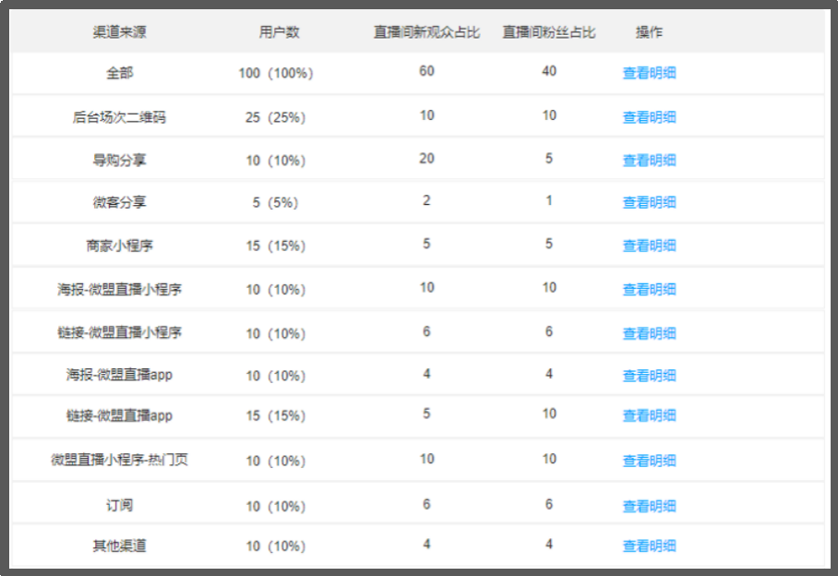Select the 链接-微盟直播app channel cell

[119, 415]
